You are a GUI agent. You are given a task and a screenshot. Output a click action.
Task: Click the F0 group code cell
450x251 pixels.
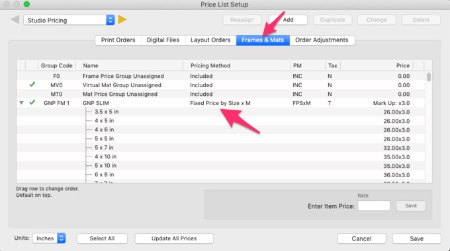pyautogui.click(x=56, y=76)
